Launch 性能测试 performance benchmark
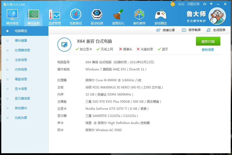 coord(76,17)
